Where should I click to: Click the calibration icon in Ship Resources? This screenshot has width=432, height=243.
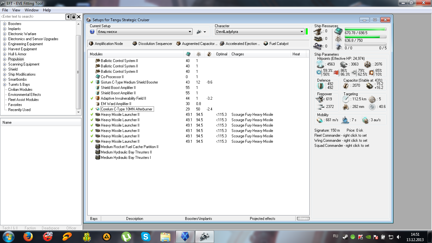point(318,46)
